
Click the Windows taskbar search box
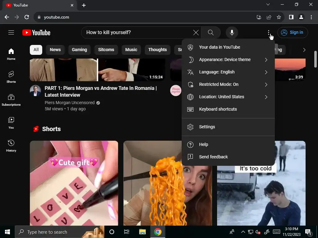(x=59, y=232)
